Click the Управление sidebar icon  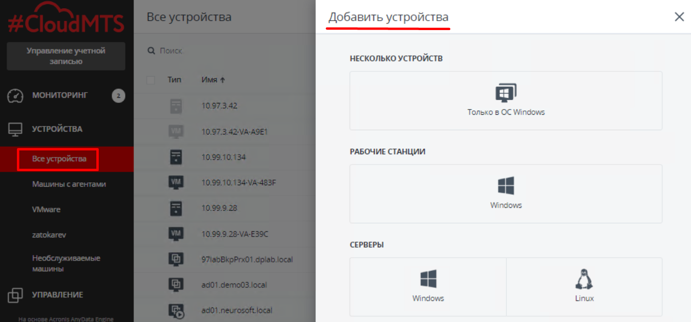16,295
